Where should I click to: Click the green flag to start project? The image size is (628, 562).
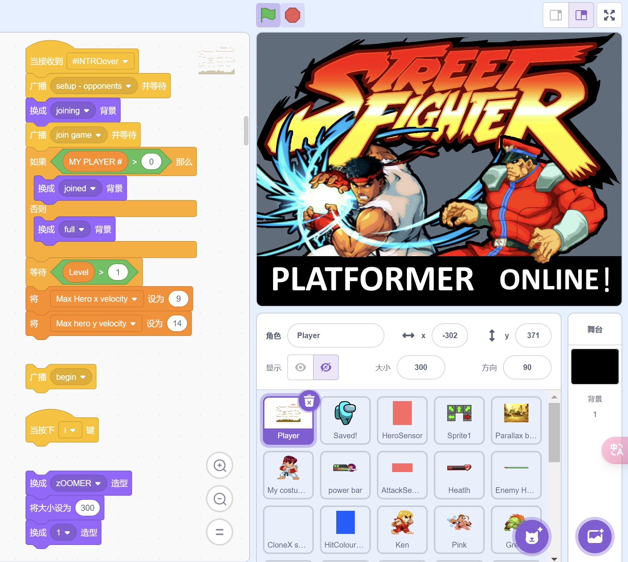pos(268,15)
